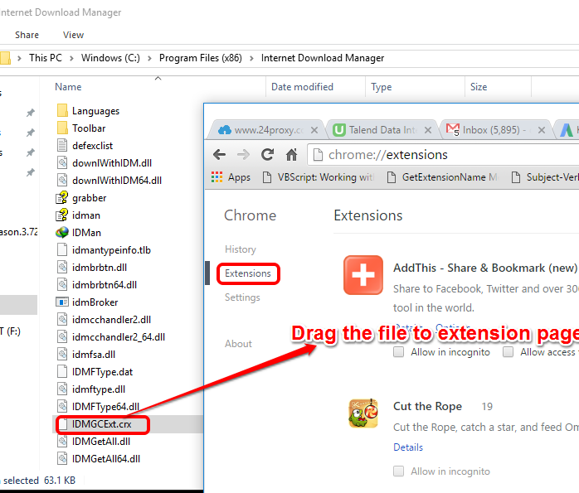This screenshot has width=579, height=493.
Task: Open History in Chrome sidebar
Action: click(241, 249)
